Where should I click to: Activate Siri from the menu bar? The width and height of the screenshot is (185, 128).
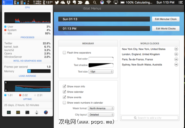coord(102,2)
